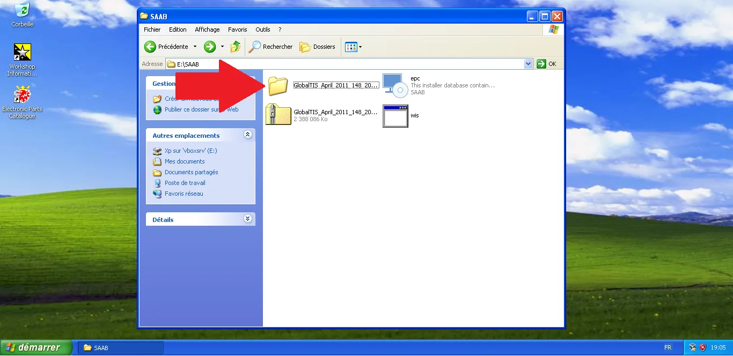Open the Affichage menu
The image size is (733, 356).
click(x=207, y=29)
